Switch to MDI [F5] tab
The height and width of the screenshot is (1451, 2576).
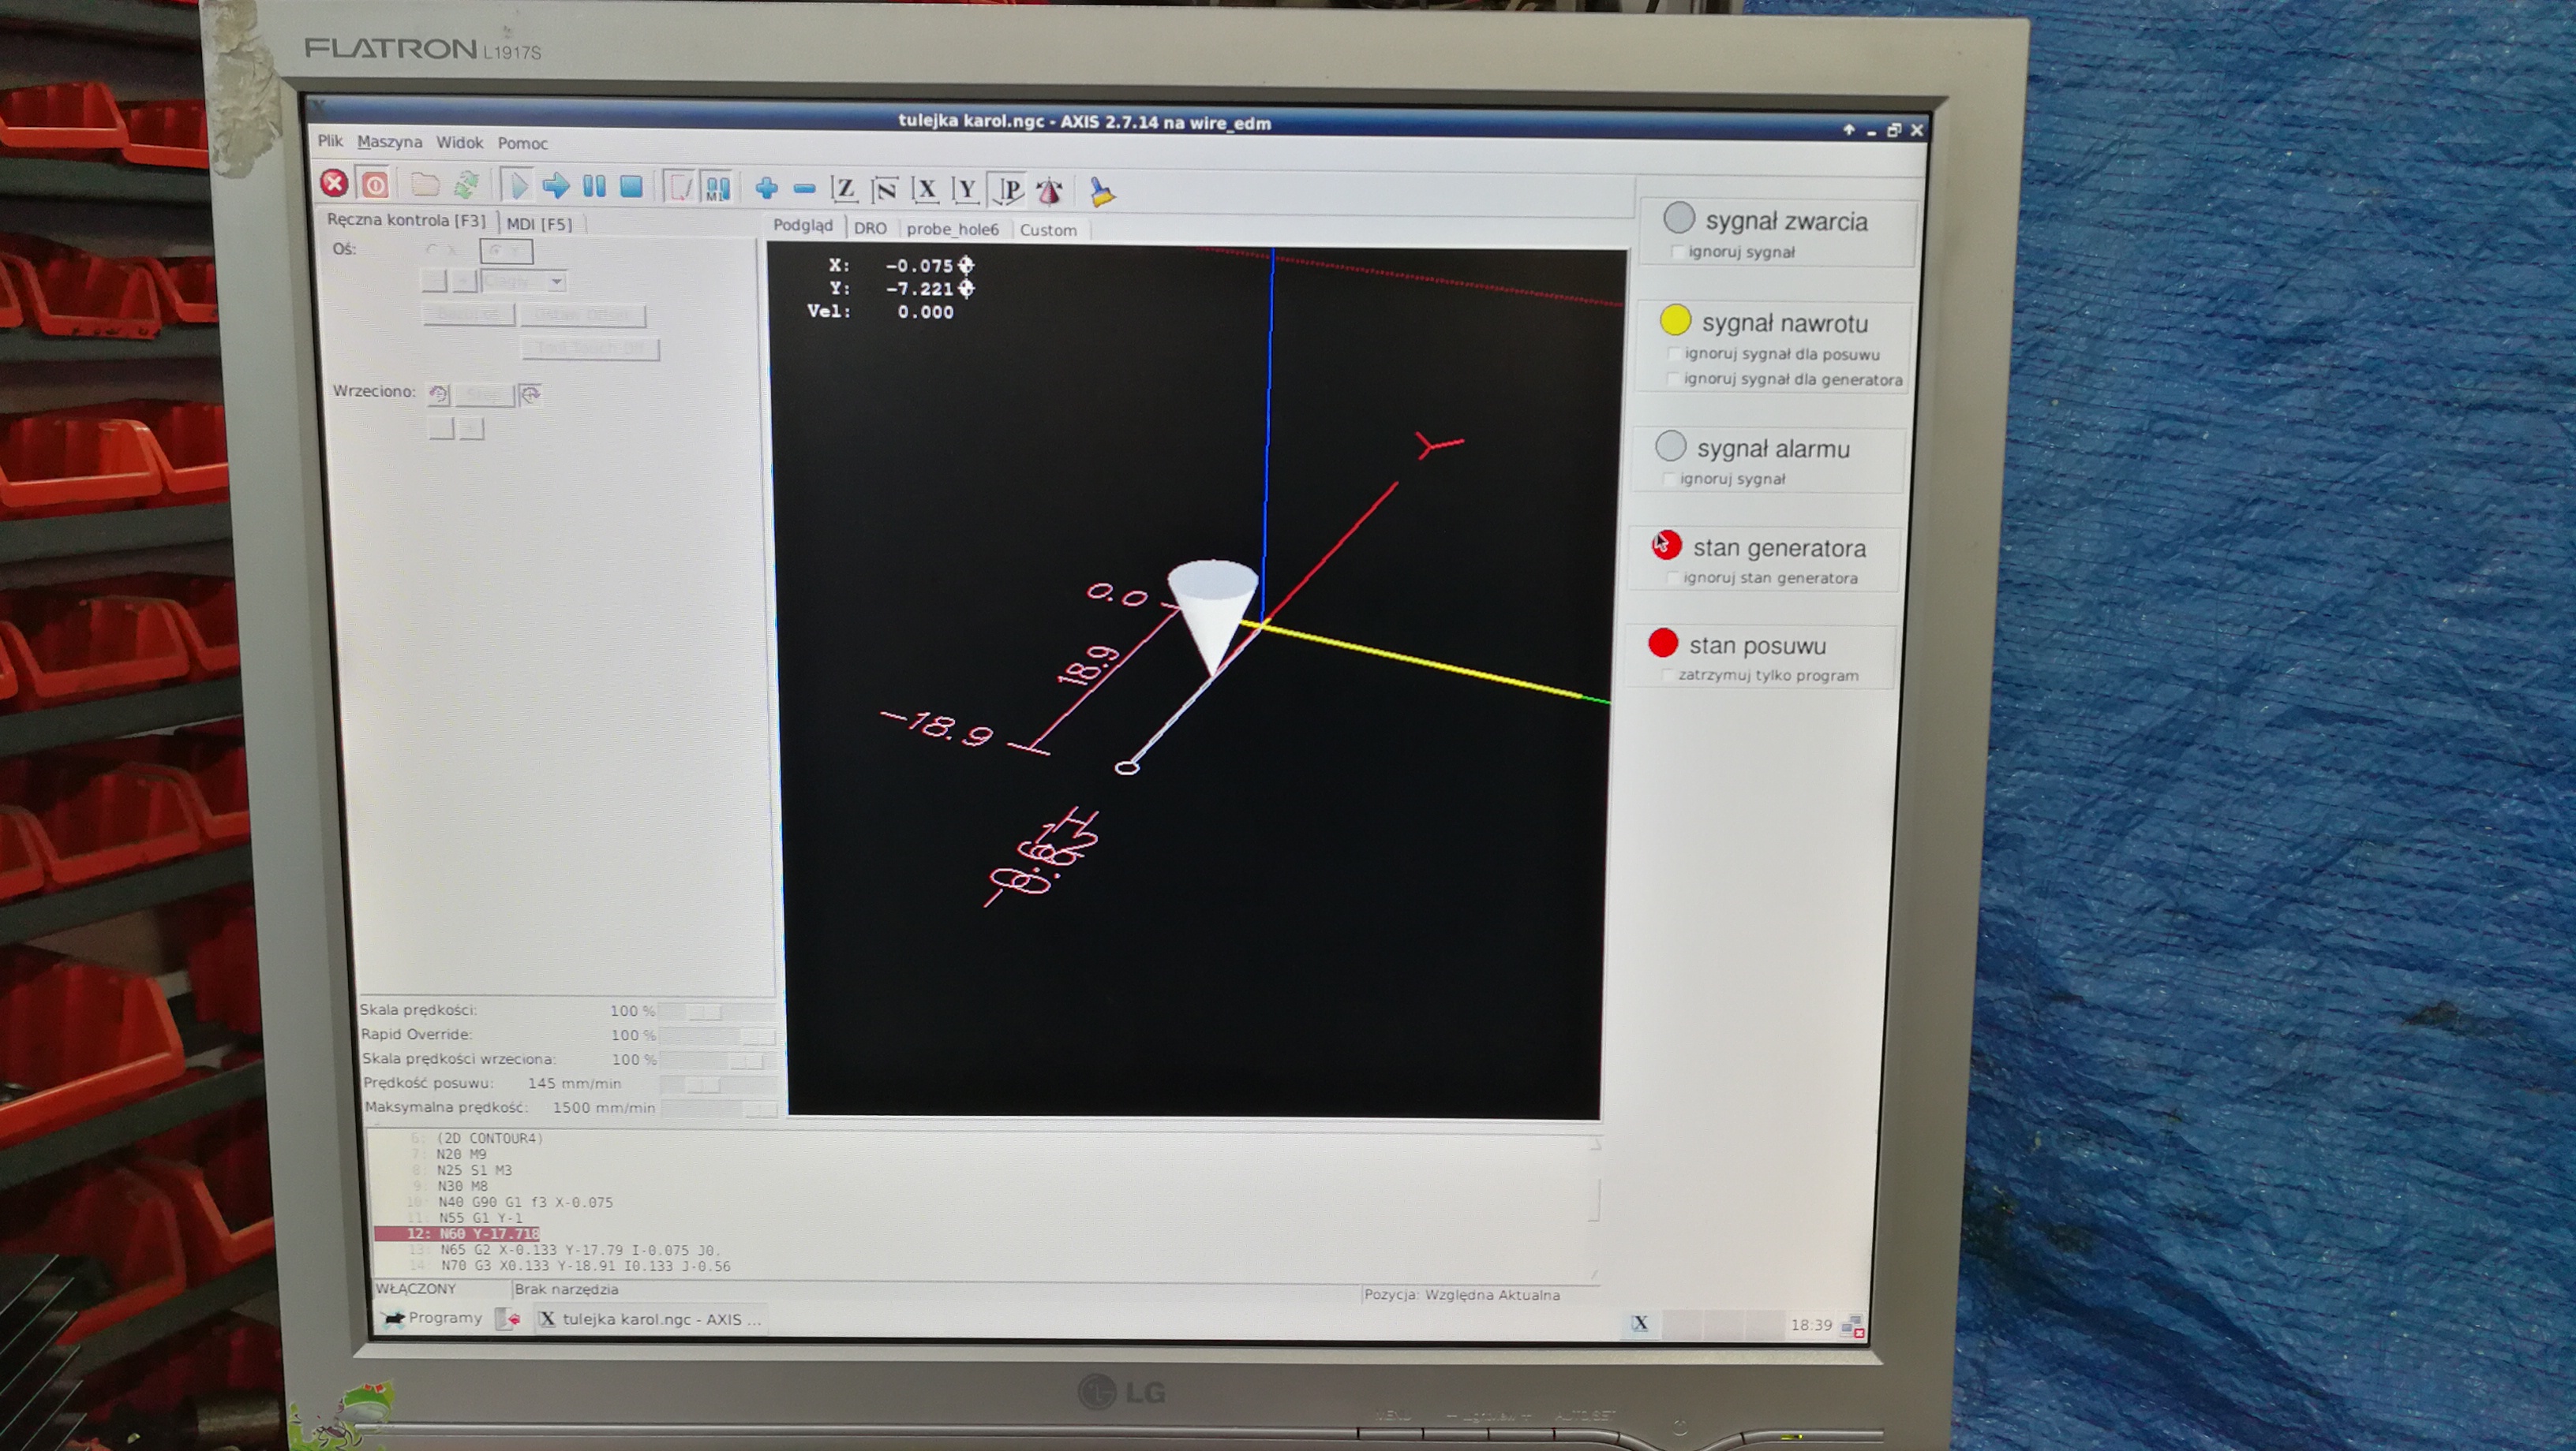pyautogui.click(x=539, y=223)
